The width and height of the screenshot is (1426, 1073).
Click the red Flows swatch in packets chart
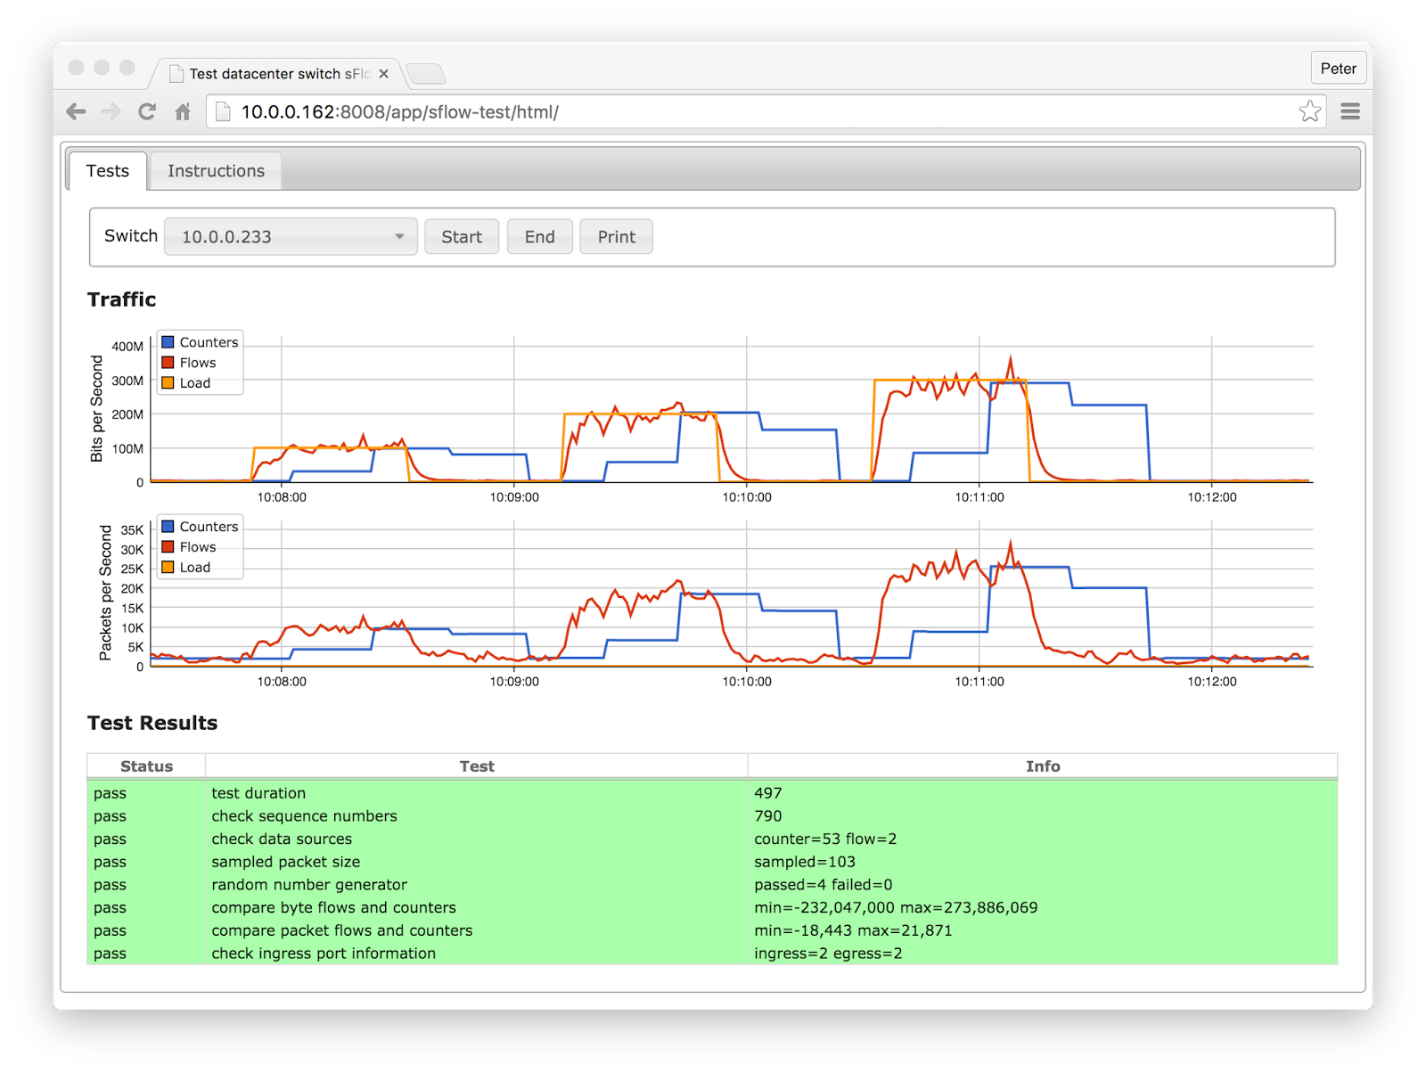point(168,547)
